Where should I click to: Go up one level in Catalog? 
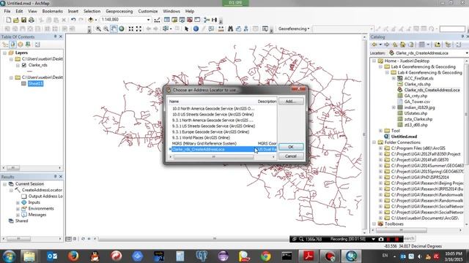(x=395, y=45)
